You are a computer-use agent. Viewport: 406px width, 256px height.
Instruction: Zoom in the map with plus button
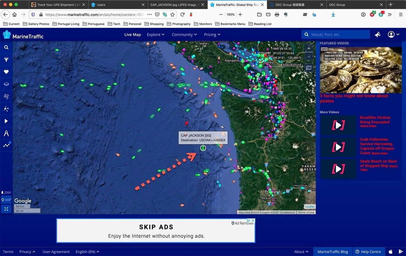[x=309, y=48]
